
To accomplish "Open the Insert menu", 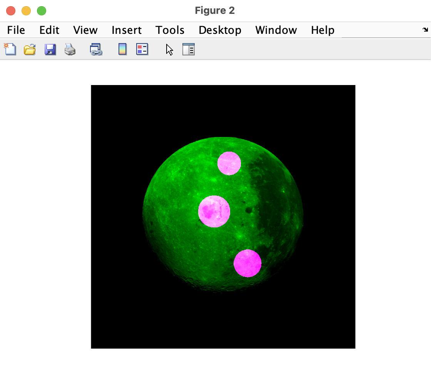I will coord(127,30).
